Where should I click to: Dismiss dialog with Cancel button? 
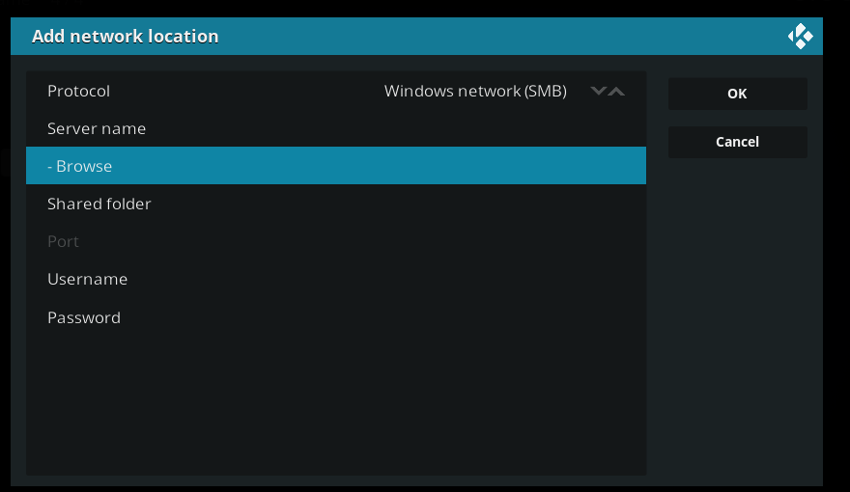pos(737,142)
